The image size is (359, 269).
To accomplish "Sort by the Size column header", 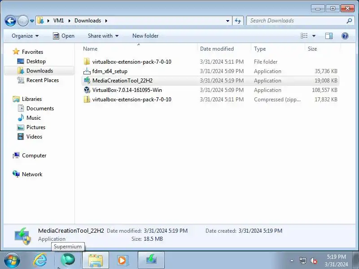I will click(x=312, y=49).
